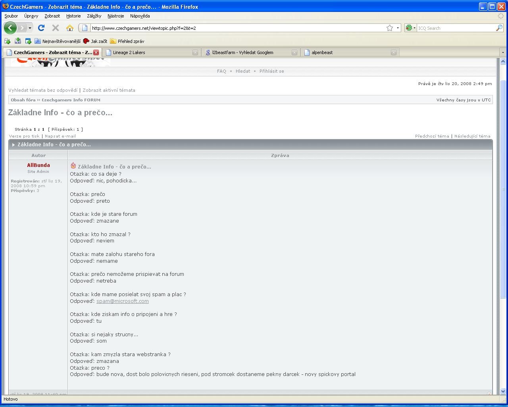
Task: Click the topic heading Základne Info
Action: point(60,112)
